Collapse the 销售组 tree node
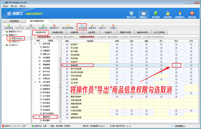 pos(3,35)
